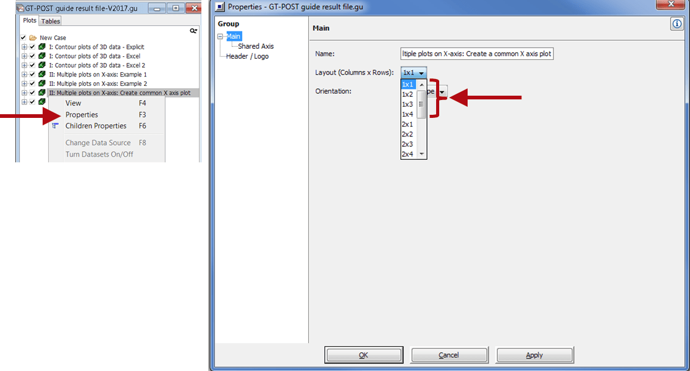Select 'II: Multiple plots on X-axis: Example 2' row
Screen dimensions: 690x371
pos(98,83)
